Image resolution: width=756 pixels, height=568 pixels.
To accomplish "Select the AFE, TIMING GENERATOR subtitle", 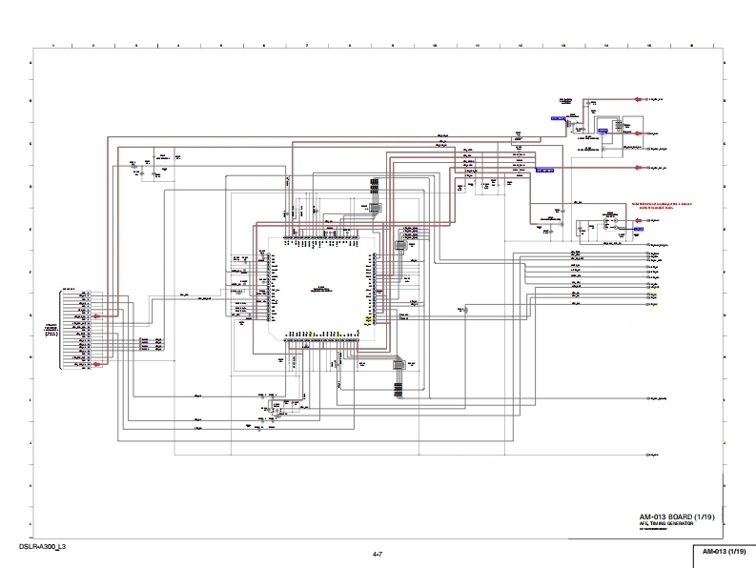I will (x=663, y=524).
